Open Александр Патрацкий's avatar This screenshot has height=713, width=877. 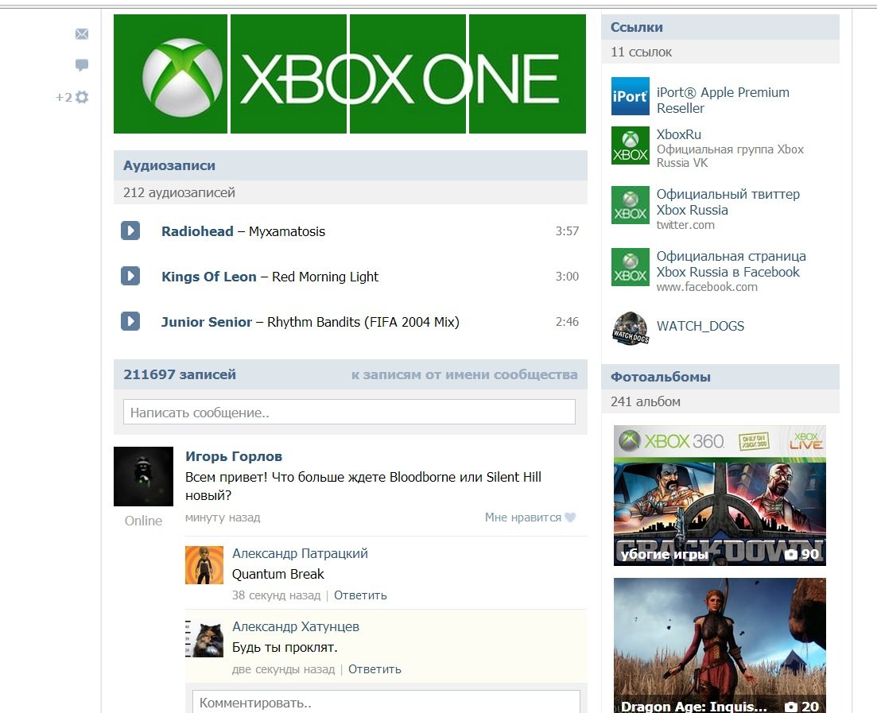tap(204, 565)
